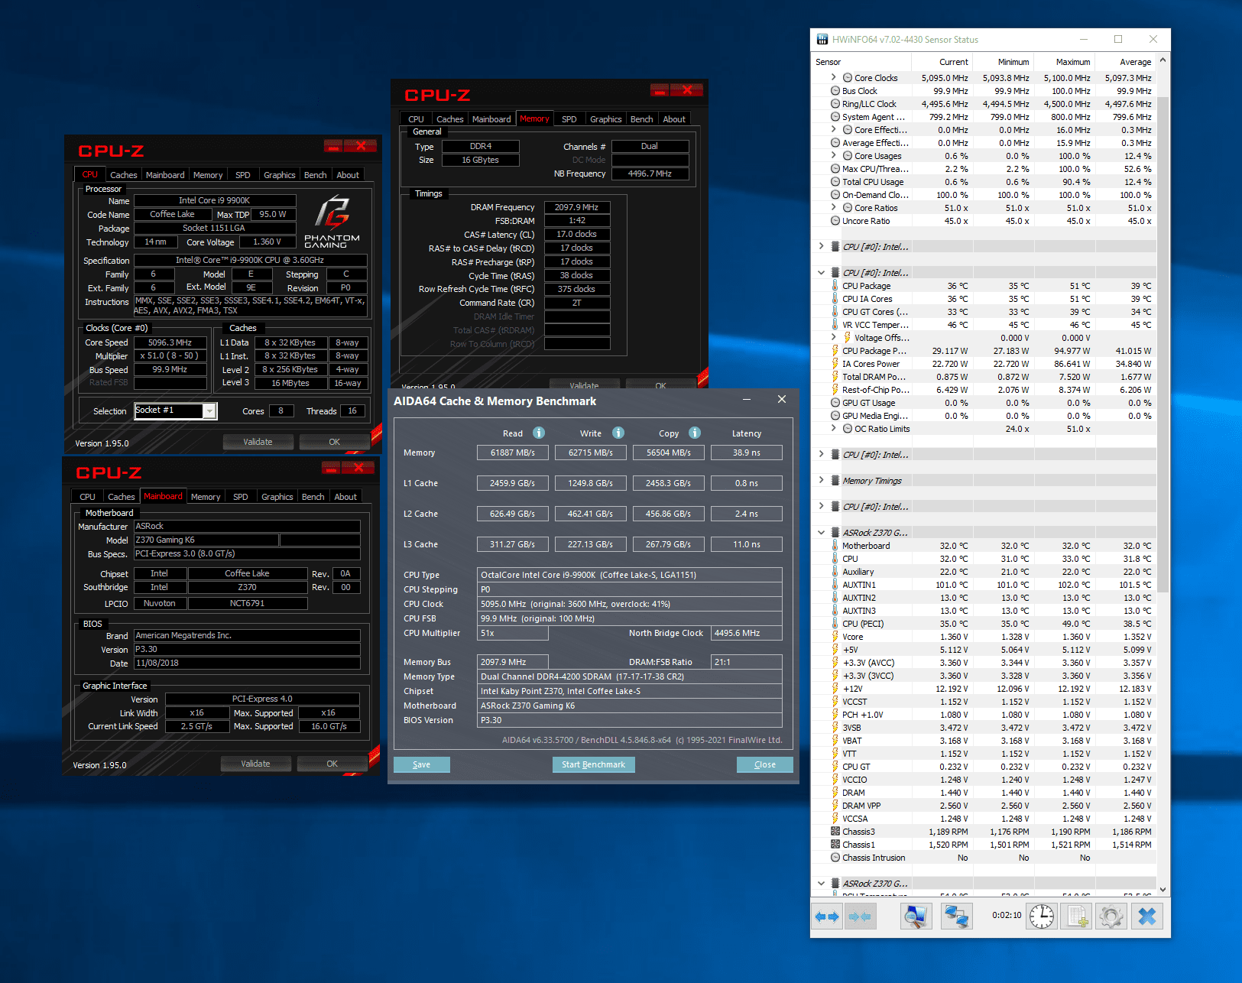Viewport: 1242px width, 983px height.
Task: Expand the Memory Timings sensor group
Action: tap(821, 481)
